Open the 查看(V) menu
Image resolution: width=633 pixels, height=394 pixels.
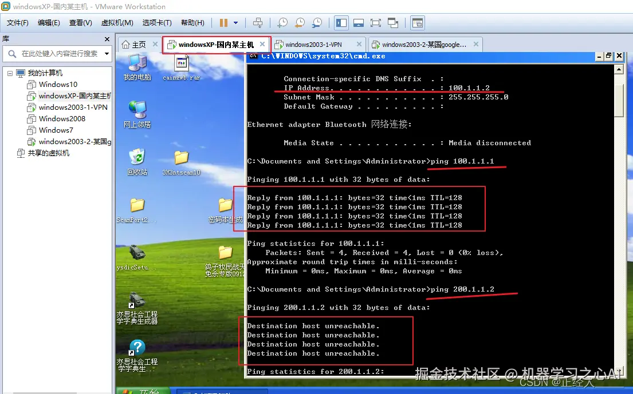[x=80, y=23]
